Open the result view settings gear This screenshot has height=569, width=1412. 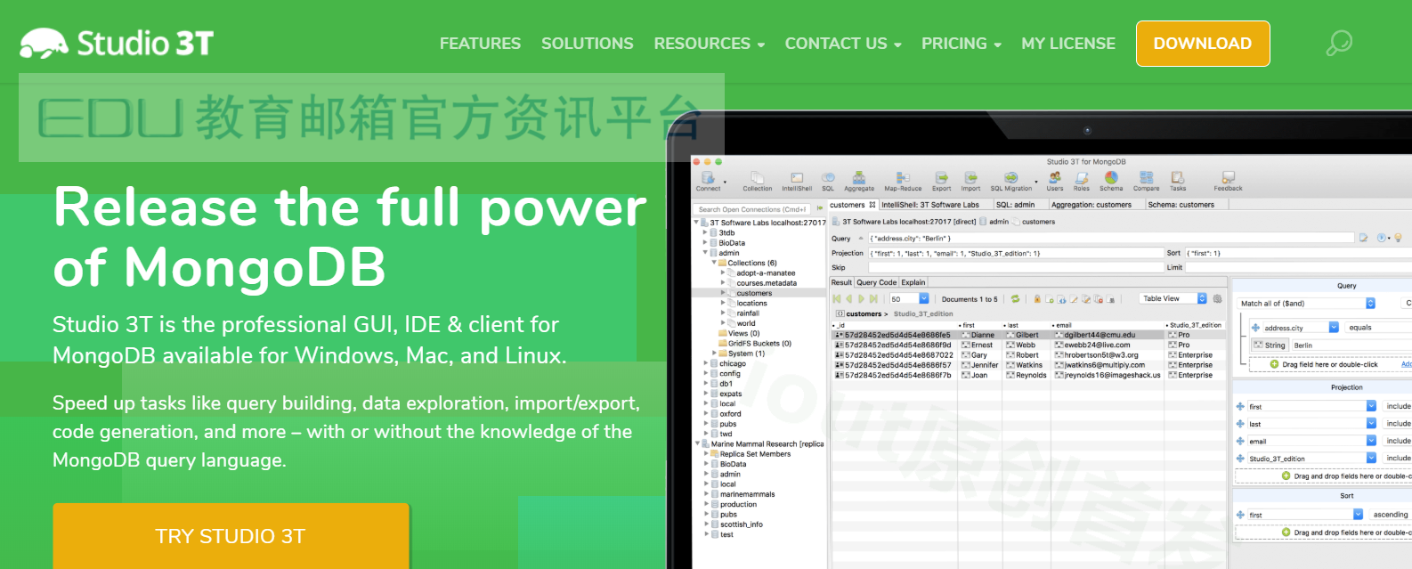coord(1217,298)
